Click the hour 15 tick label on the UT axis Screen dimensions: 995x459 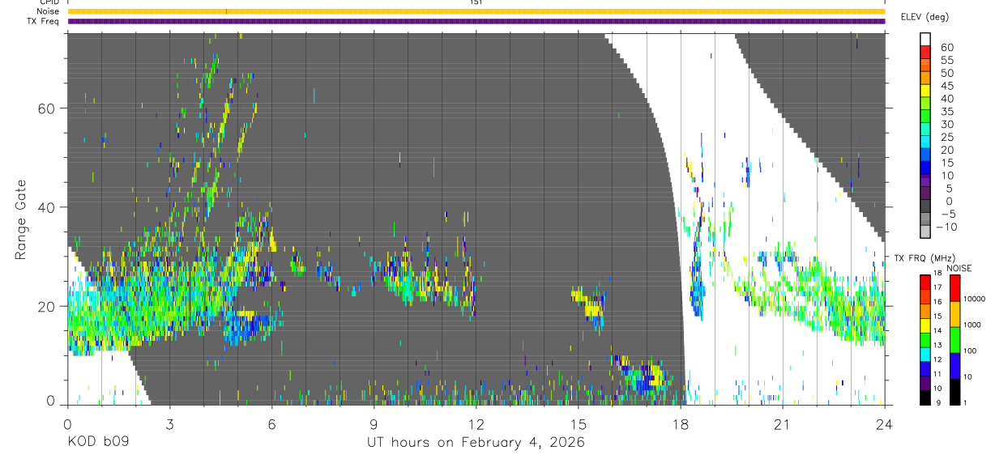[x=578, y=423]
